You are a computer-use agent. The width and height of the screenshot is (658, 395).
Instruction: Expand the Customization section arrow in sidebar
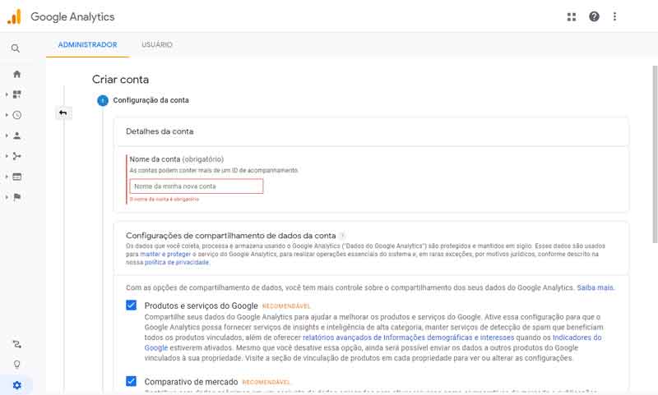tap(7, 94)
